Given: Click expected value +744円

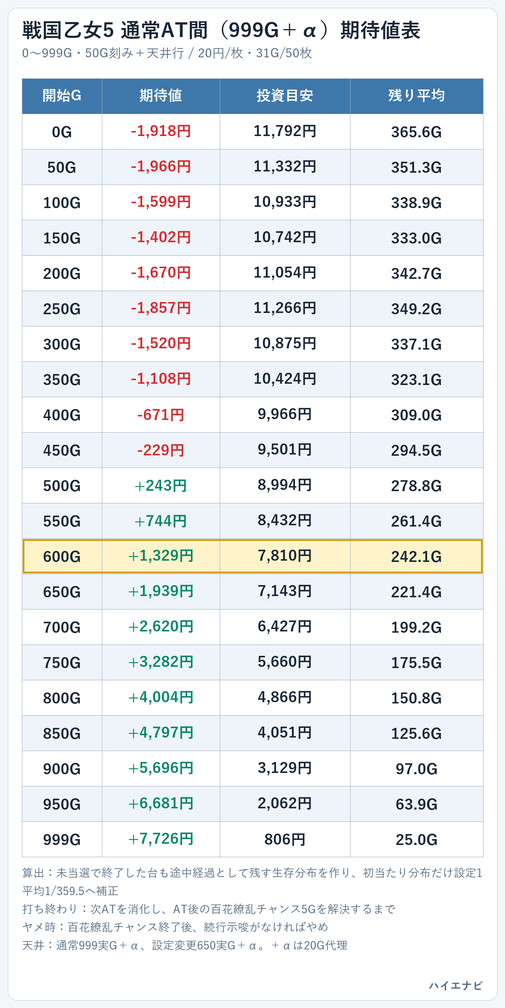Looking at the screenshot, I should [161, 521].
